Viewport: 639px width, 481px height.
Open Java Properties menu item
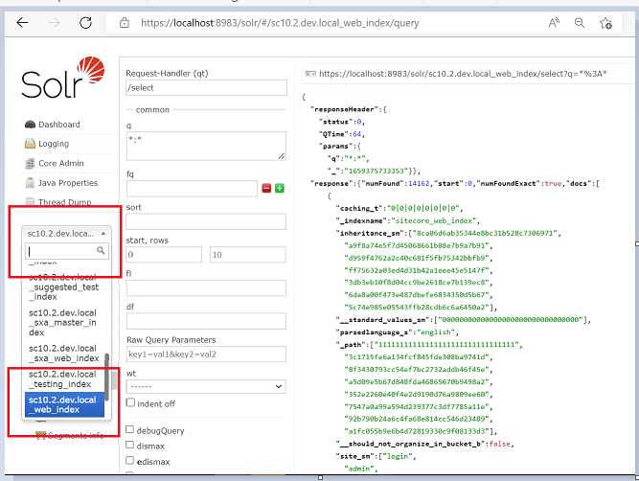click(x=68, y=183)
